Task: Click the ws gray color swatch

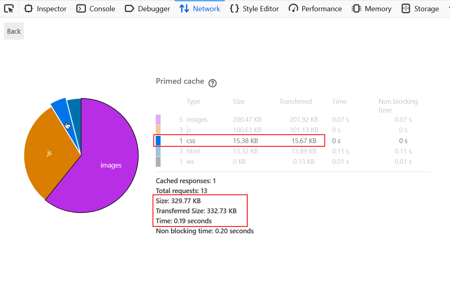Action: tap(158, 162)
